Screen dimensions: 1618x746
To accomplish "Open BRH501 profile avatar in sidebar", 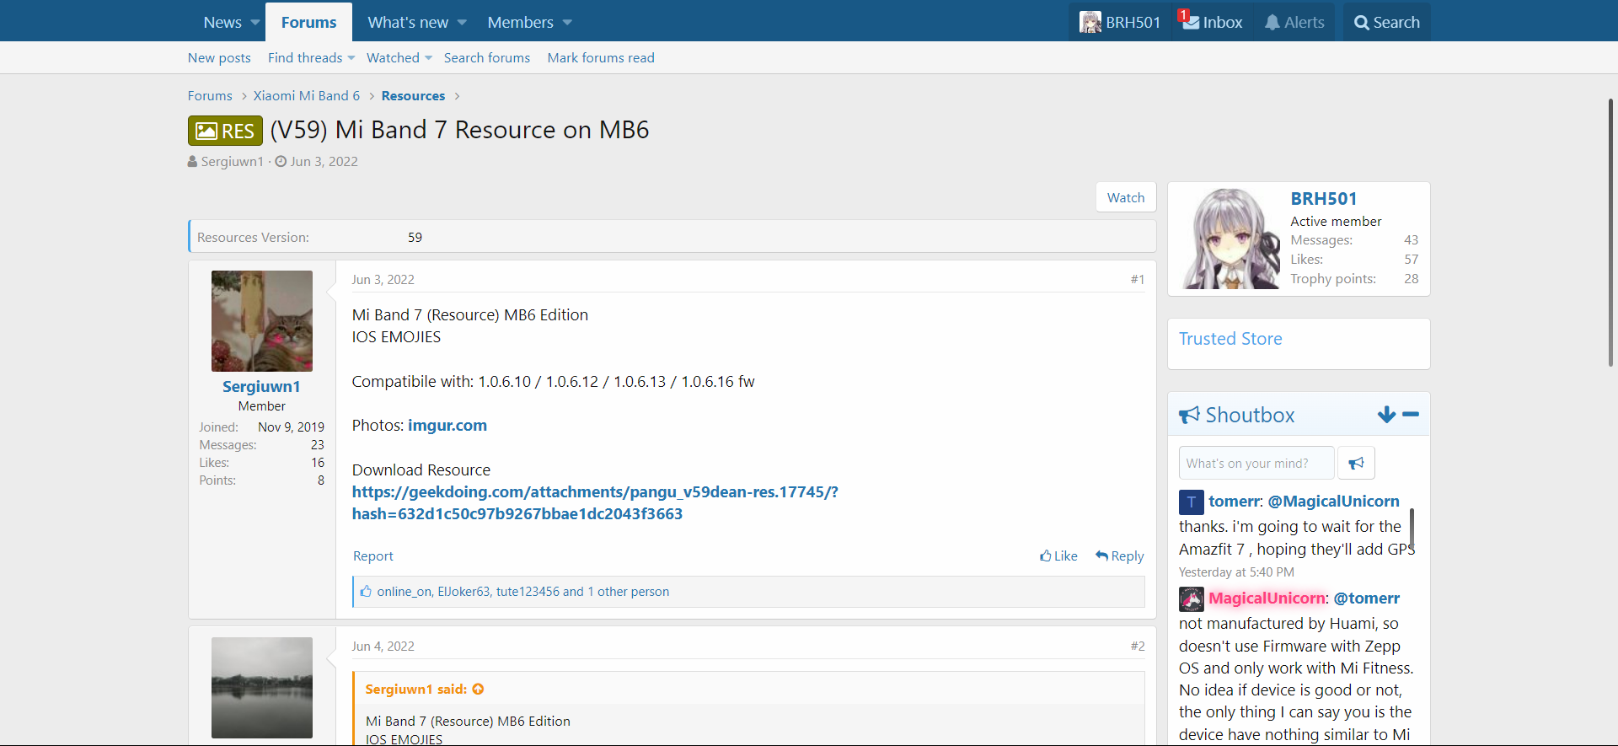I will coord(1230,239).
